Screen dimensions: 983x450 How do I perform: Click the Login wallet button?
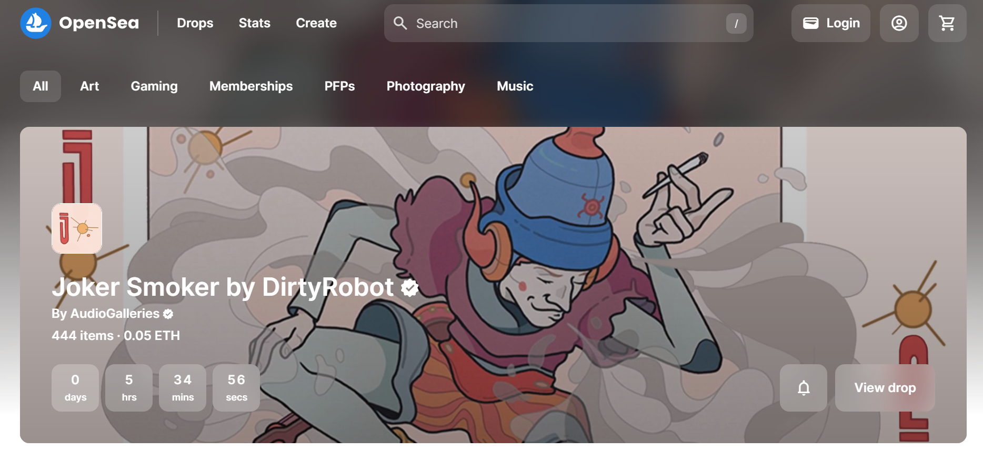[831, 23]
